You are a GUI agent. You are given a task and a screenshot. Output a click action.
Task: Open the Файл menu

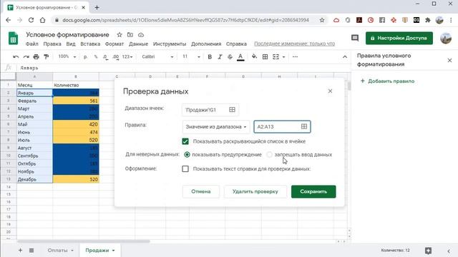pyautogui.click(x=31, y=44)
